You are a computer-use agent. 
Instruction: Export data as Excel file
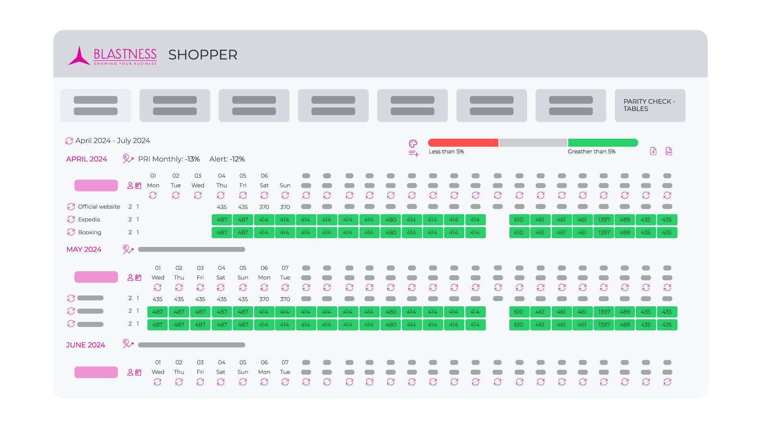(x=653, y=151)
